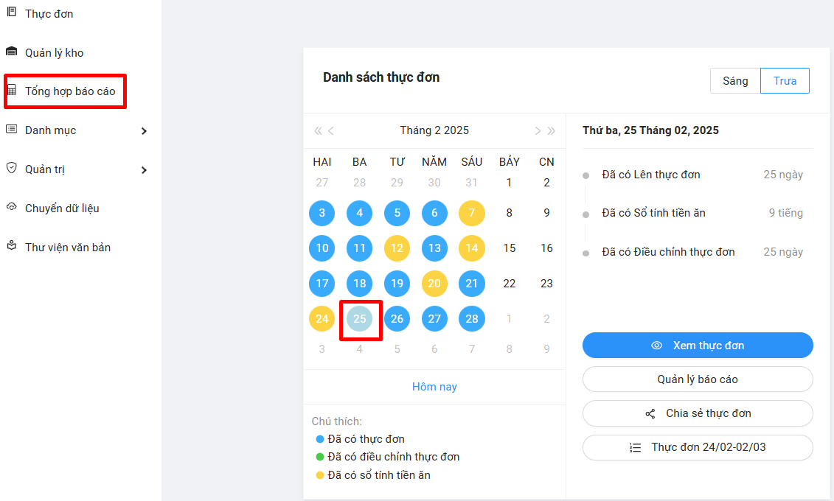Screen dimensions: 834x501
Task: Click the Danh mục list icon
Action: pos(11,130)
